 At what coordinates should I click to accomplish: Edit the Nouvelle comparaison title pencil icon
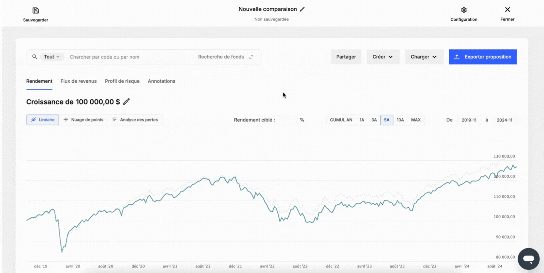pos(302,9)
